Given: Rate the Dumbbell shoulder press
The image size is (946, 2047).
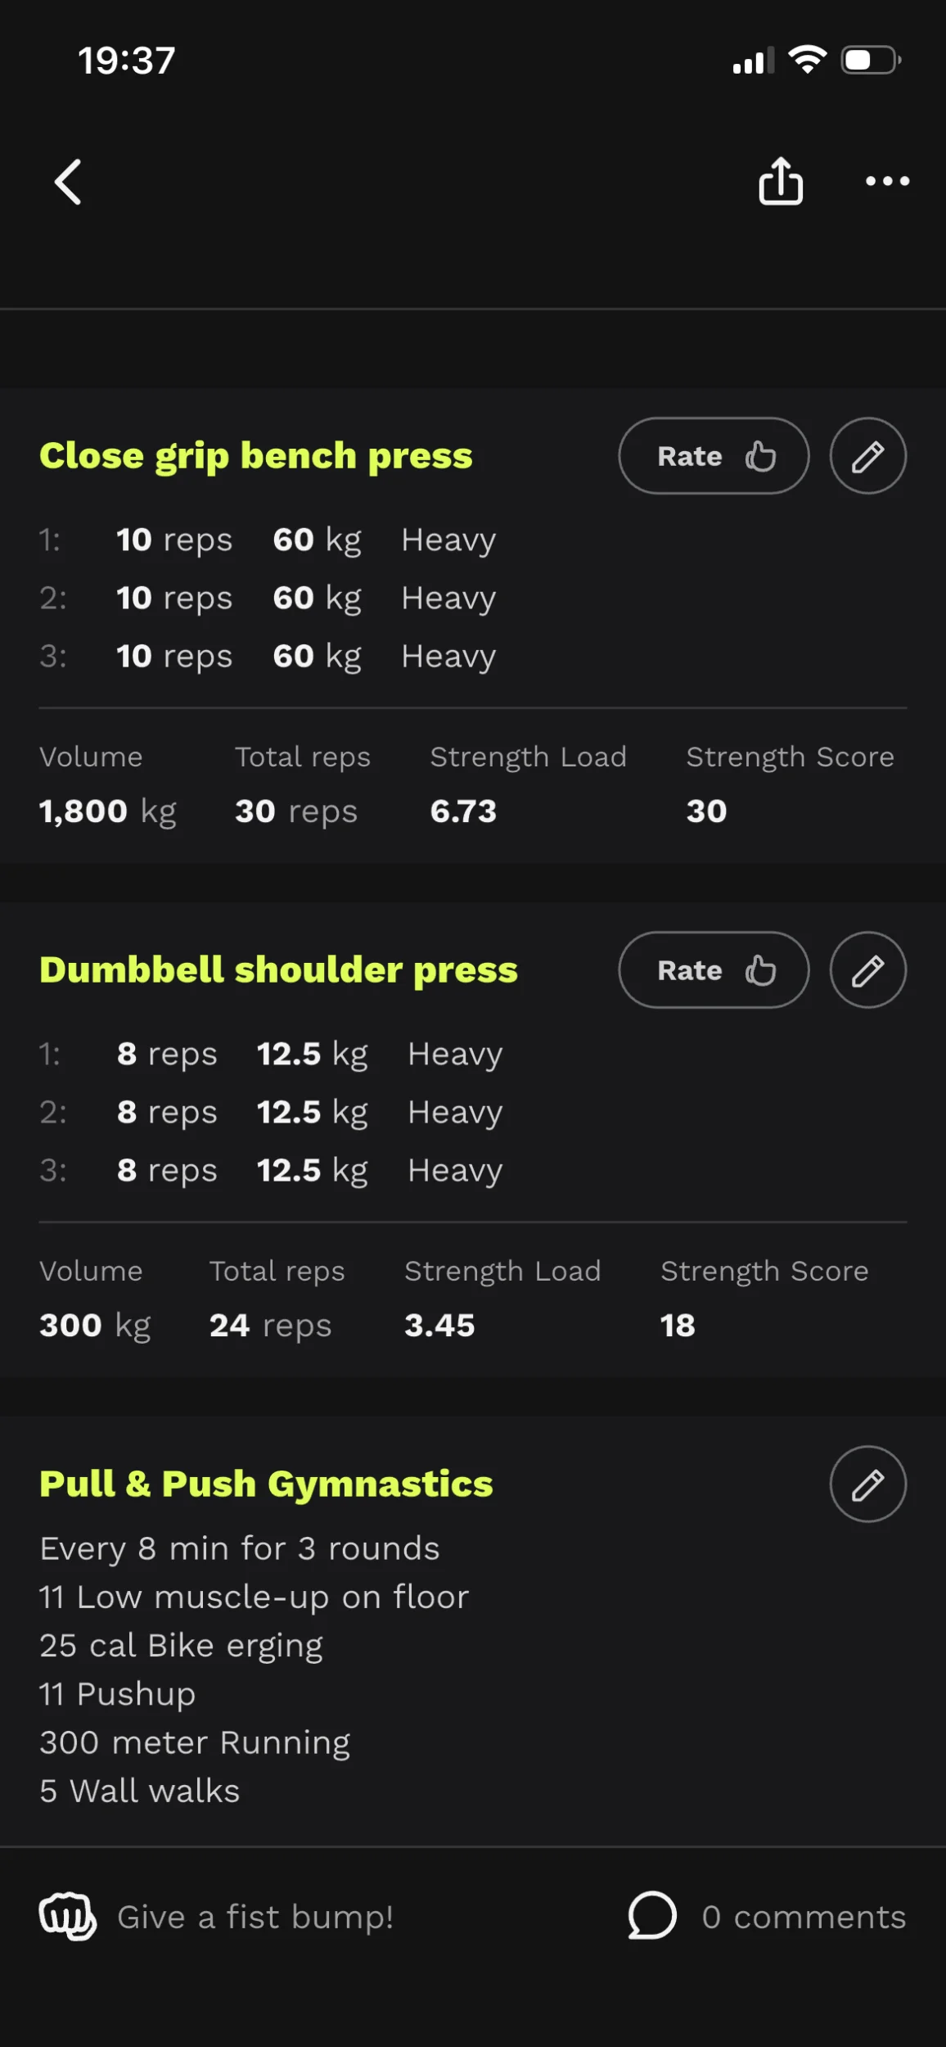Looking at the screenshot, I should 714,970.
